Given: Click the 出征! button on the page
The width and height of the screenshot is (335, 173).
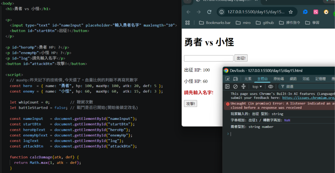Looking at the screenshot, I should coord(241,58).
